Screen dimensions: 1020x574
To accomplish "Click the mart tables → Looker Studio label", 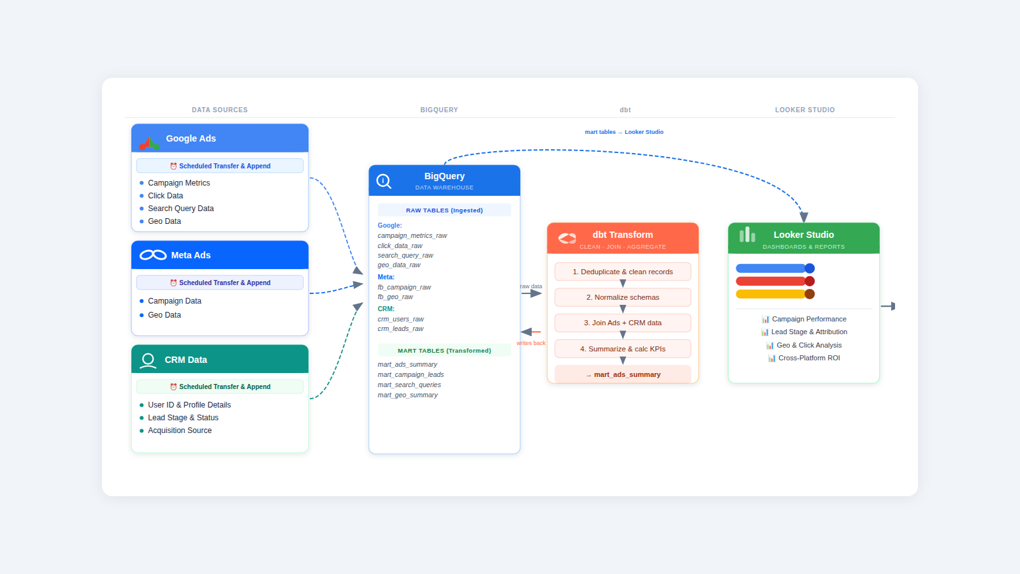I will click(624, 132).
